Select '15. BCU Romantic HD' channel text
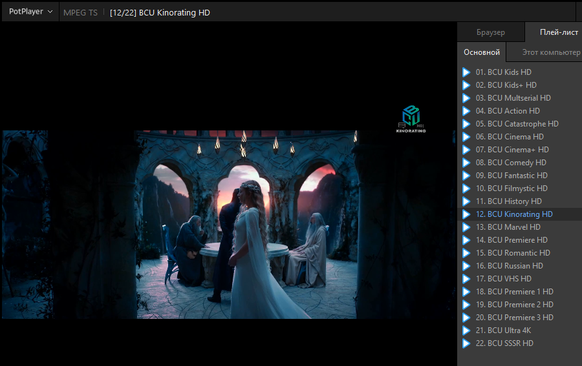 513,253
